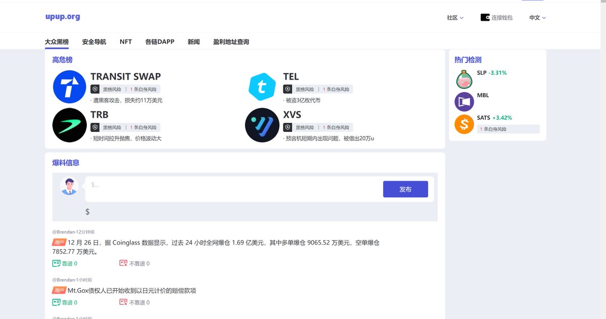Click the SATS orange dollar icon
The image size is (606, 319).
pyautogui.click(x=464, y=124)
